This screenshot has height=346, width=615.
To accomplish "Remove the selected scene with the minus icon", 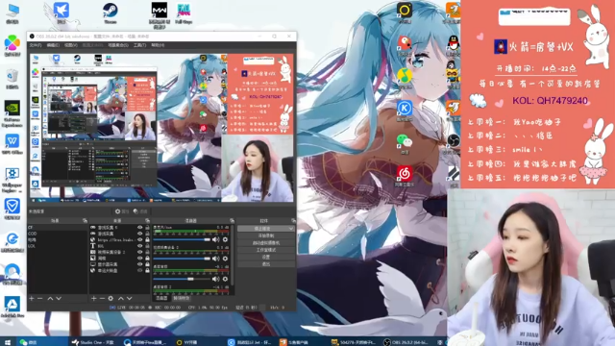I will pyautogui.click(x=40, y=299).
